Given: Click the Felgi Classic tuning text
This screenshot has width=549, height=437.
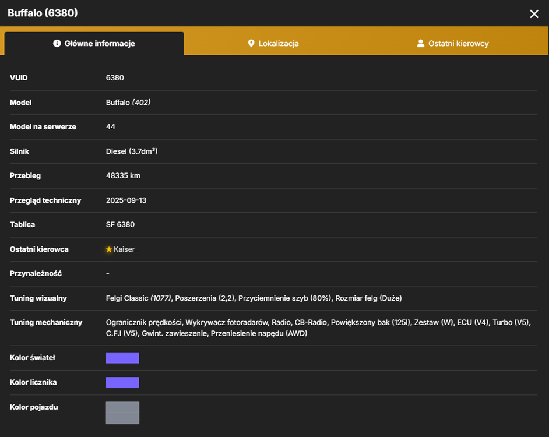Looking at the screenshot, I should (139, 298).
